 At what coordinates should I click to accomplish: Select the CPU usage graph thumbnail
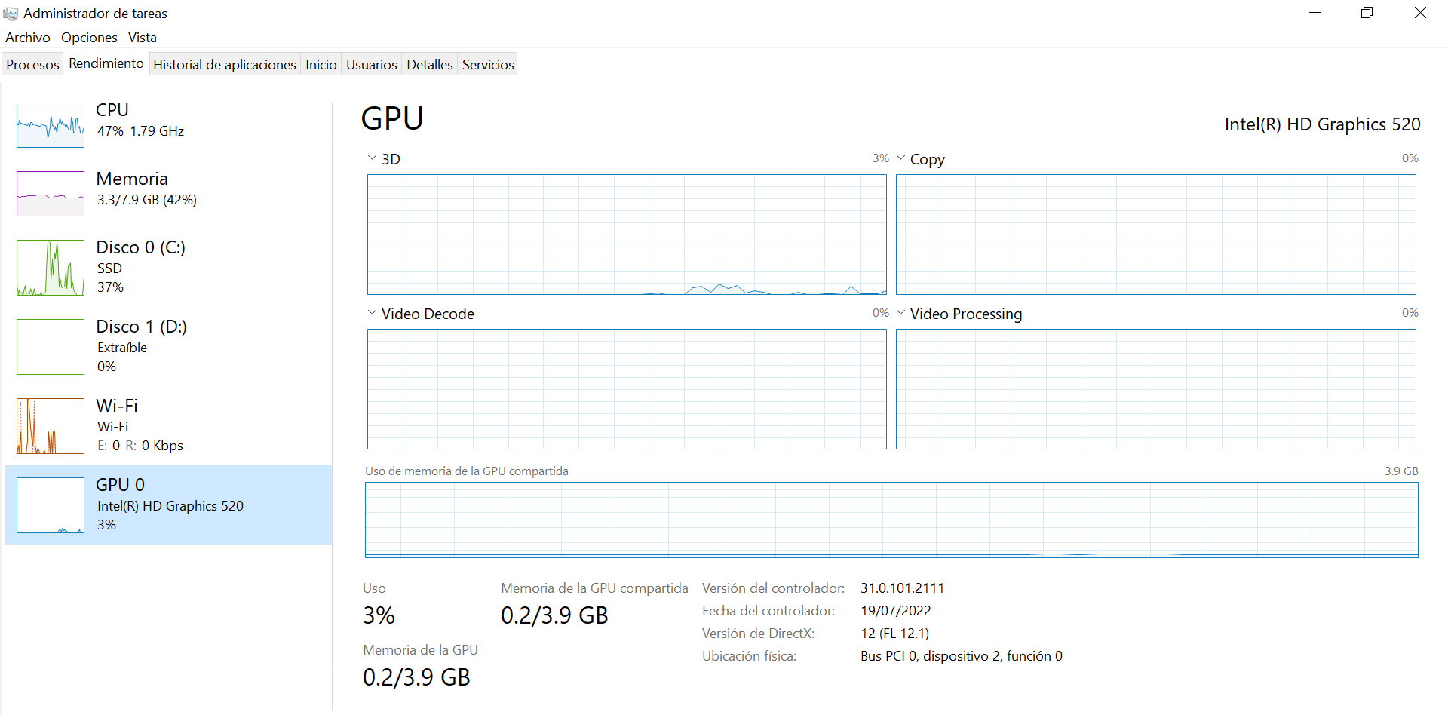point(51,125)
